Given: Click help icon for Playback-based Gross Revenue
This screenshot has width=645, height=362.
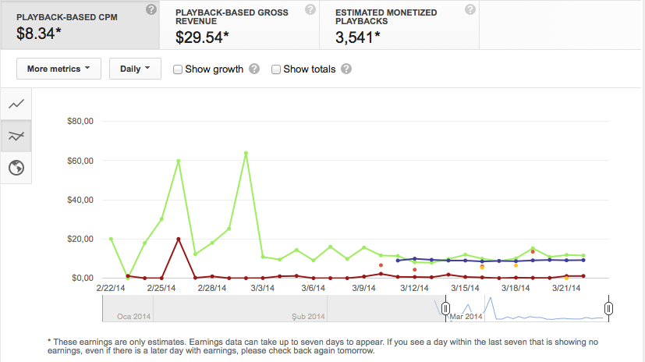Looking at the screenshot, I should [310, 9].
